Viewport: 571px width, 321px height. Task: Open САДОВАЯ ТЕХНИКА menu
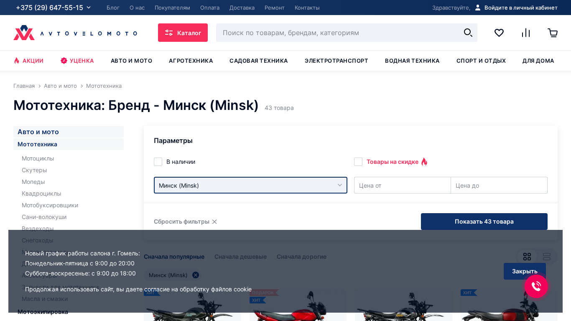(x=258, y=61)
